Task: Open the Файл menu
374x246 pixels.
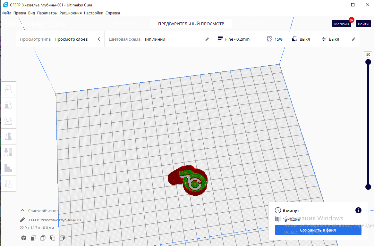Action: (x=6, y=13)
